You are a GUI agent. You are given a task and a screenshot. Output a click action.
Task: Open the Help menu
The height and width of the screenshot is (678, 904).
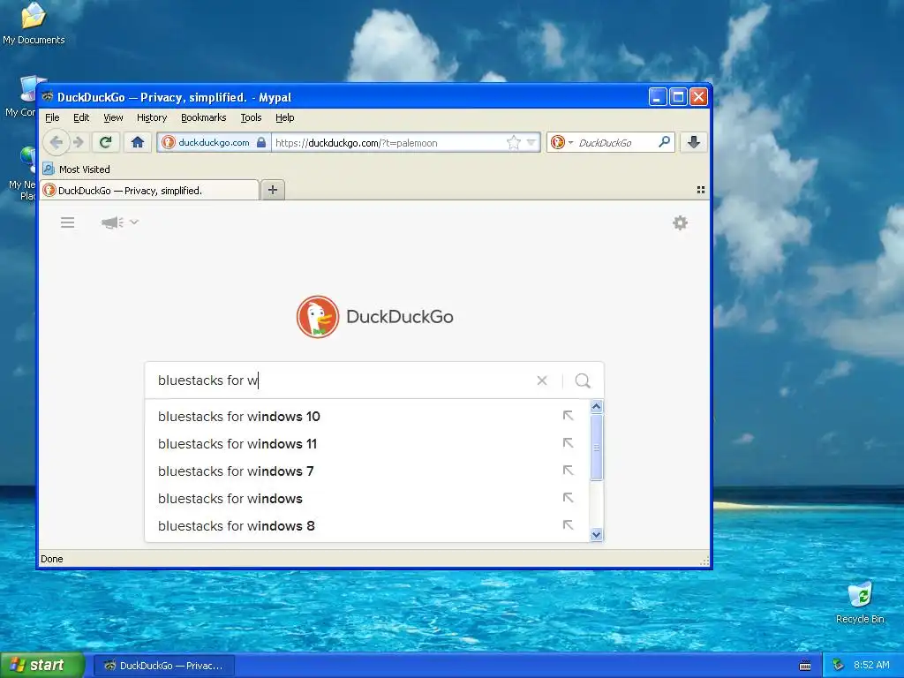point(285,117)
